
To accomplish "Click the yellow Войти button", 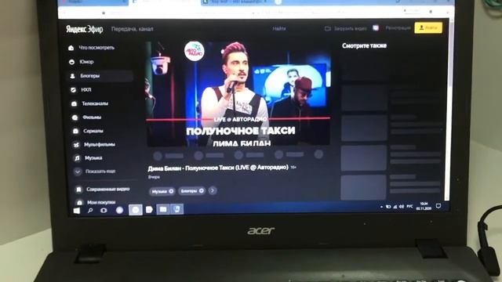I will tap(428, 28).
